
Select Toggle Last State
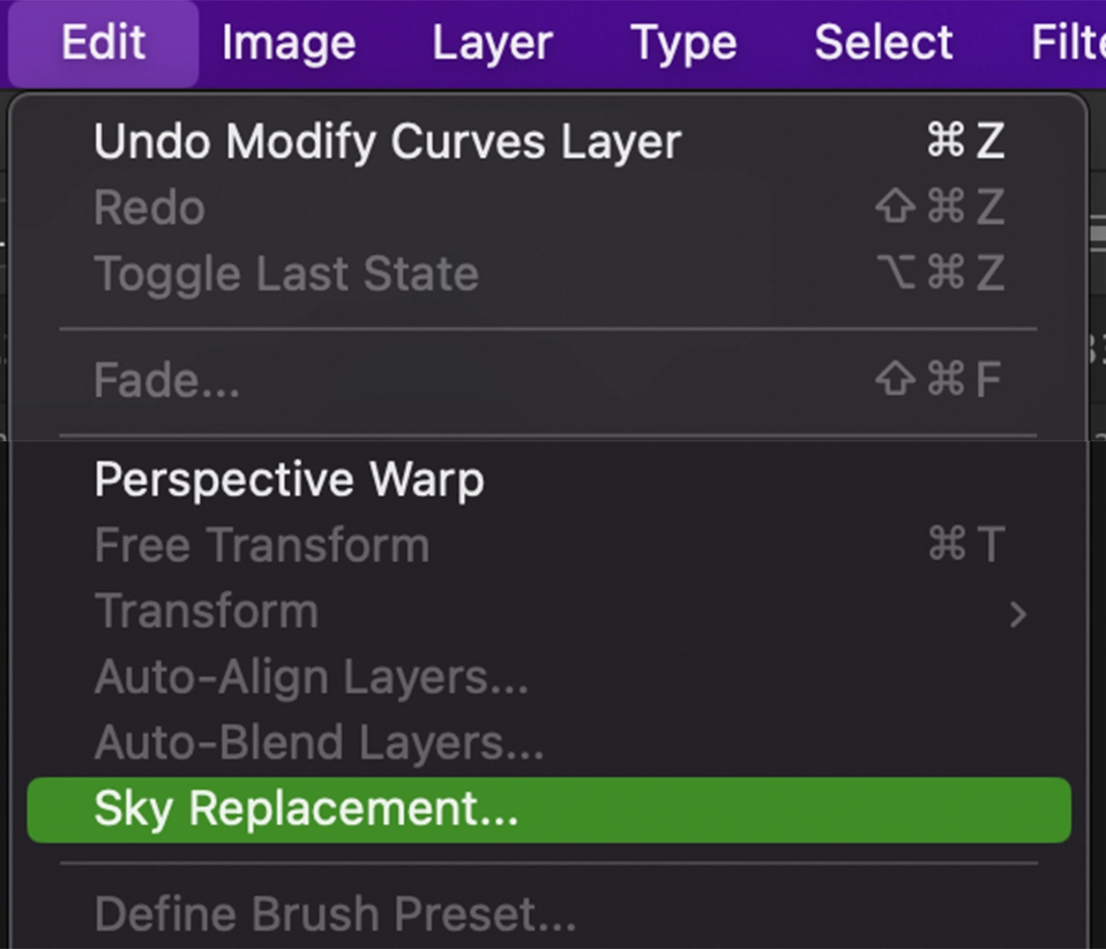click(287, 273)
